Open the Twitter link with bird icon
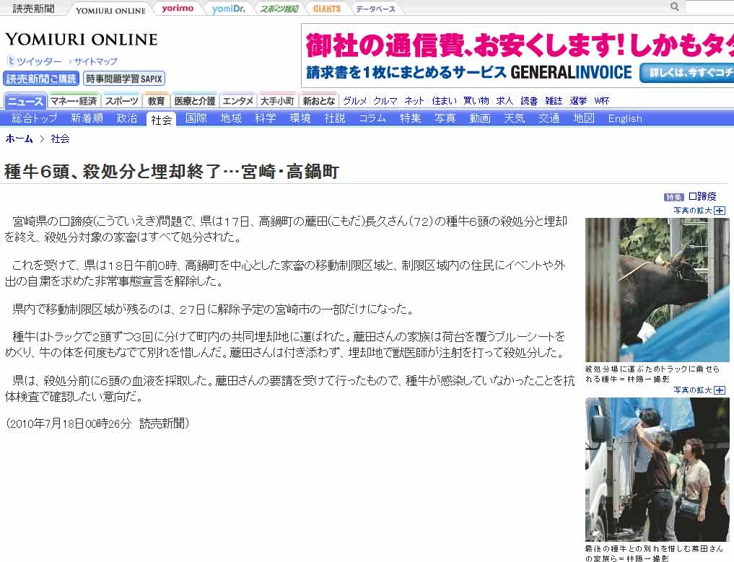The width and height of the screenshot is (734, 562). coord(34,61)
